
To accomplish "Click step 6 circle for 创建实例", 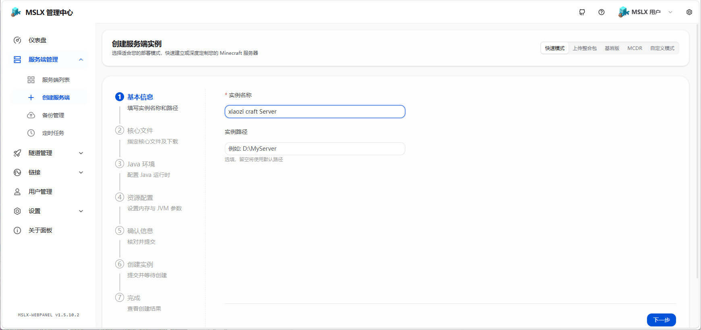I will pyautogui.click(x=120, y=264).
